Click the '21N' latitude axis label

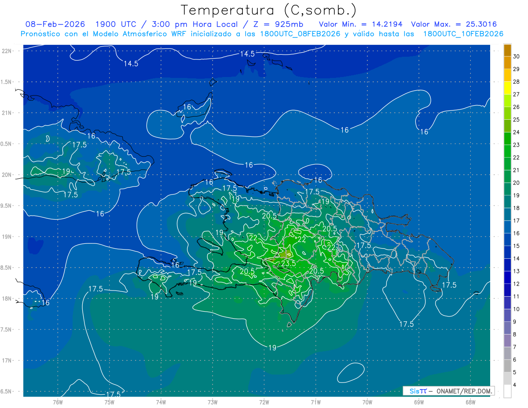tap(7, 113)
